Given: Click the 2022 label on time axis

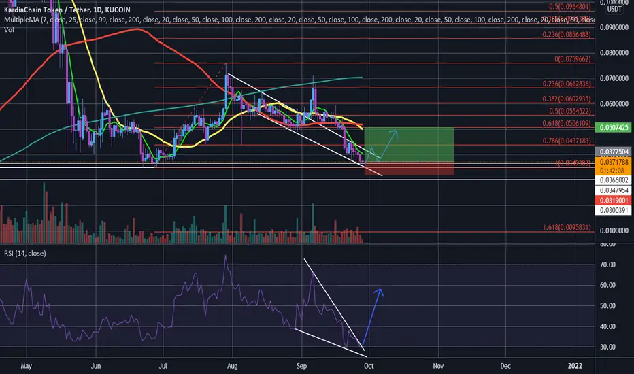Looking at the screenshot, I should pos(575,366).
